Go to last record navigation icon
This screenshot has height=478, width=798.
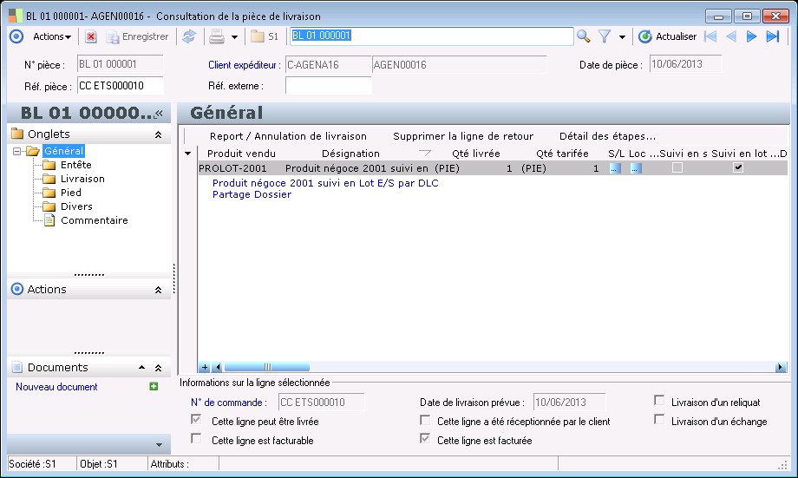point(773,36)
